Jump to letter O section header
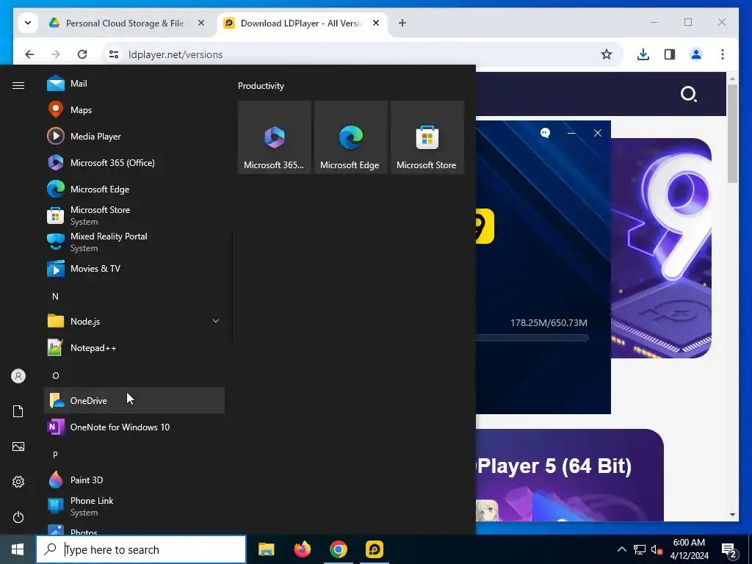This screenshot has width=752, height=564. [x=55, y=375]
